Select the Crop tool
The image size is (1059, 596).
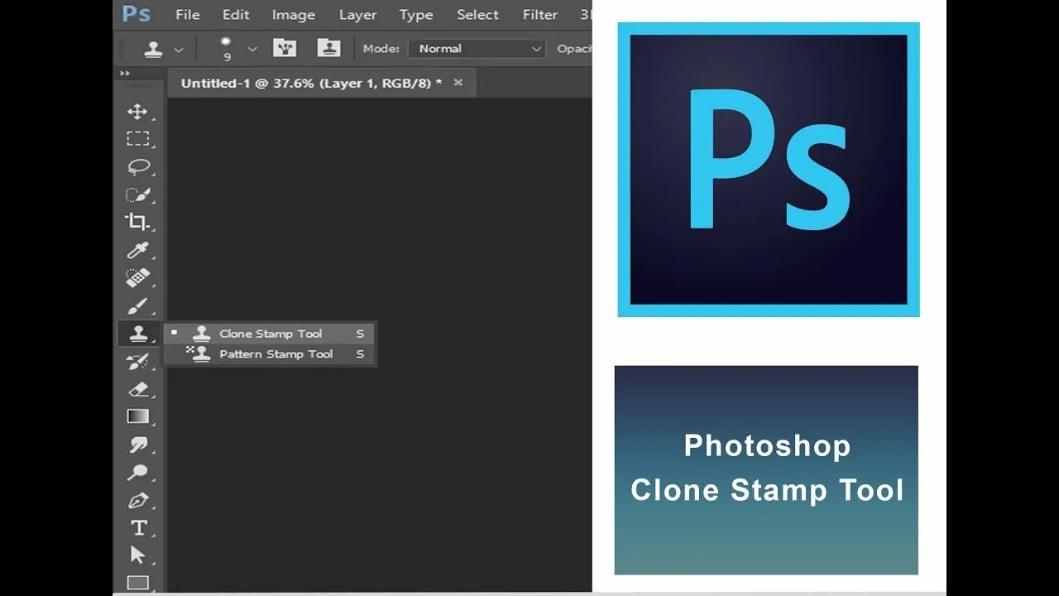pos(137,223)
